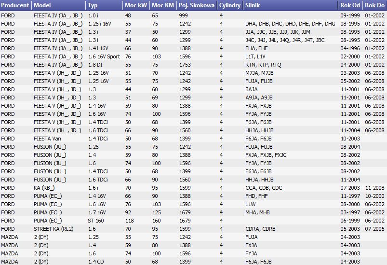Click the '08-2000' Rok Od cell
Viewport: 387px width, 265px height.
350,204
